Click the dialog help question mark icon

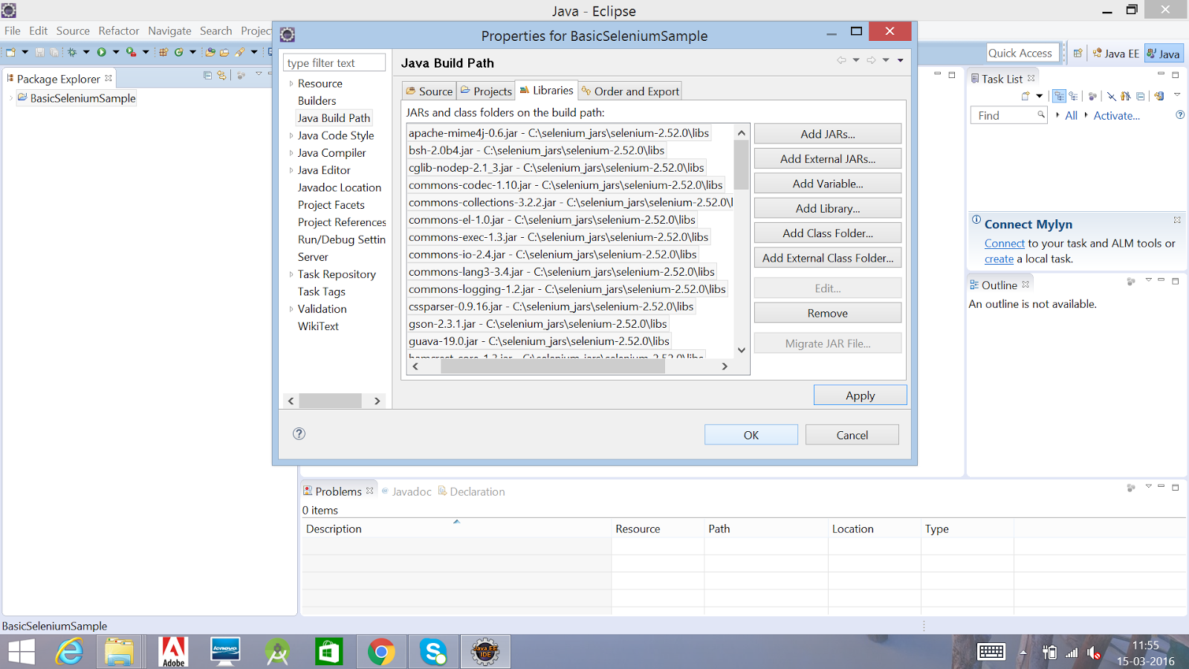pyautogui.click(x=299, y=434)
